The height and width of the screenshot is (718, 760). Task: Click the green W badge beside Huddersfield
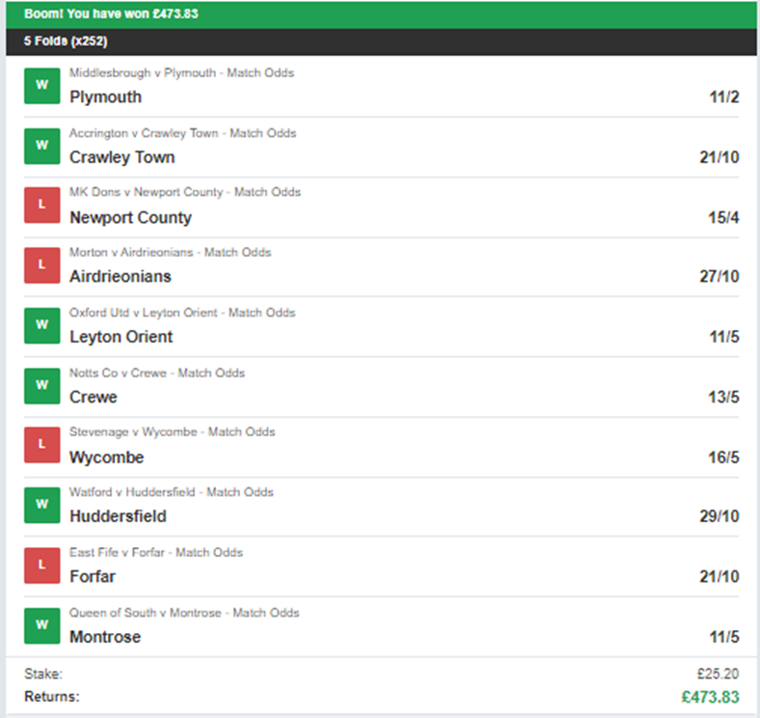pyautogui.click(x=42, y=505)
